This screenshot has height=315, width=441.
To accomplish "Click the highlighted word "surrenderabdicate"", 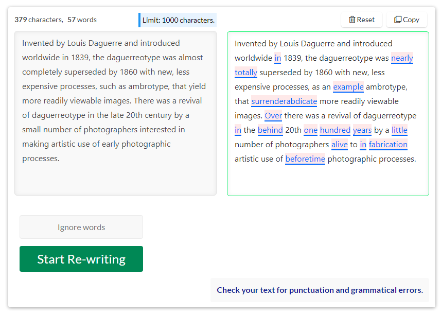I will point(284,101).
